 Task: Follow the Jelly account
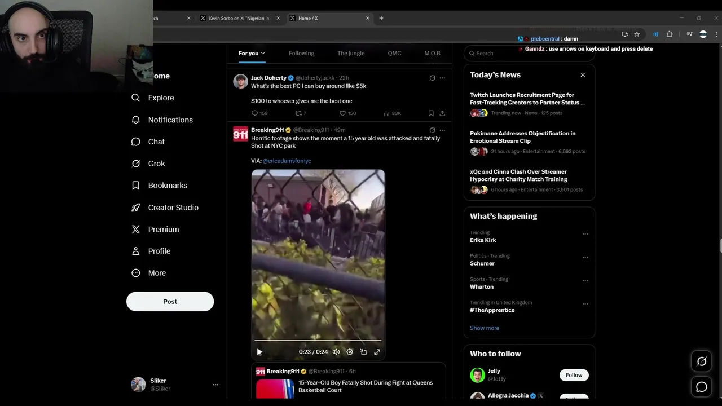(x=574, y=375)
